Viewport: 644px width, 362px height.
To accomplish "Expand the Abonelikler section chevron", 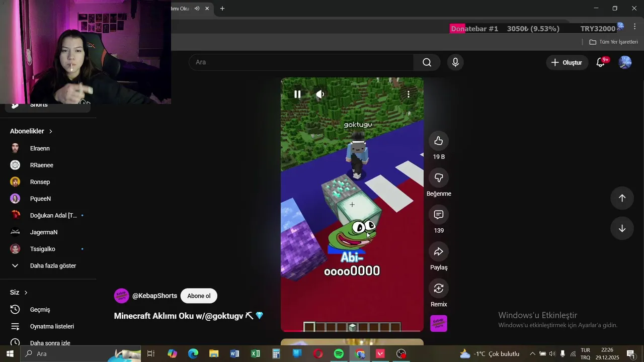I will coord(50,131).
